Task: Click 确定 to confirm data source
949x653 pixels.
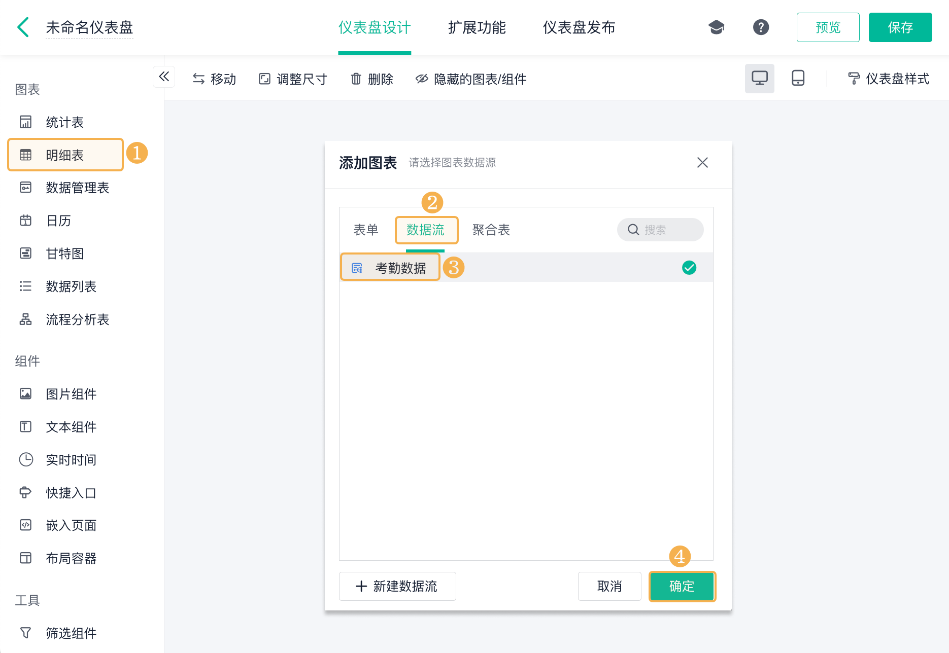Action: (682, 586)
